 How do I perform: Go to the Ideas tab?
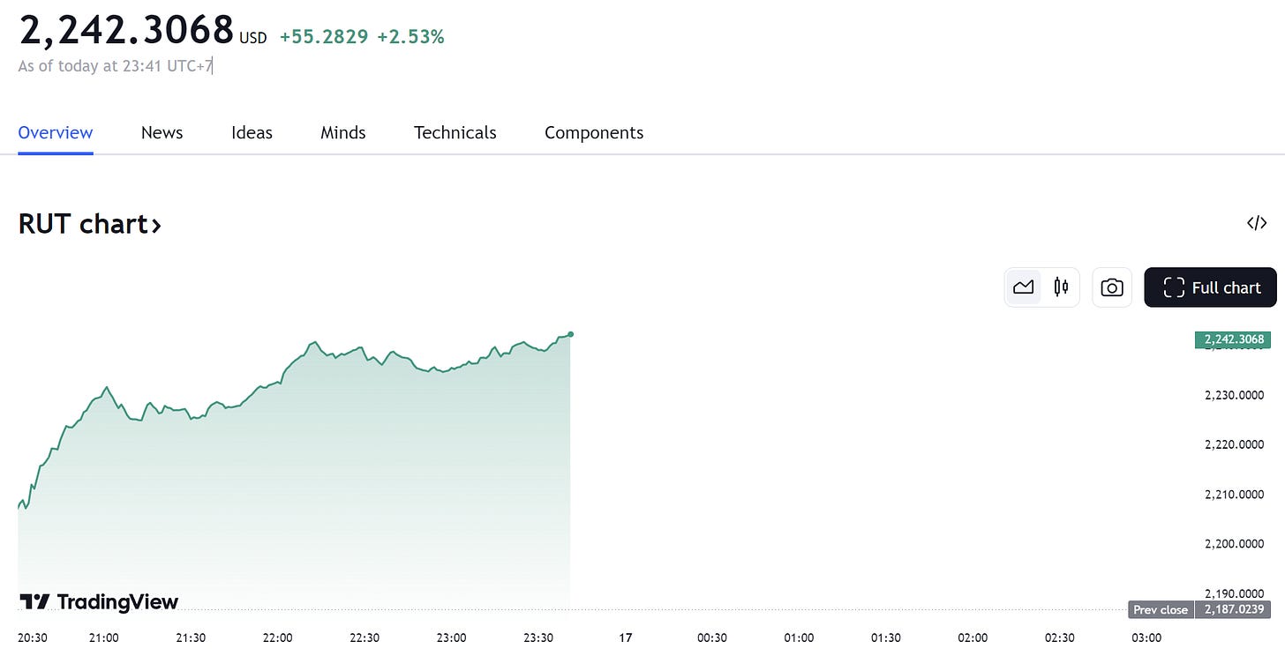point(252,133)
